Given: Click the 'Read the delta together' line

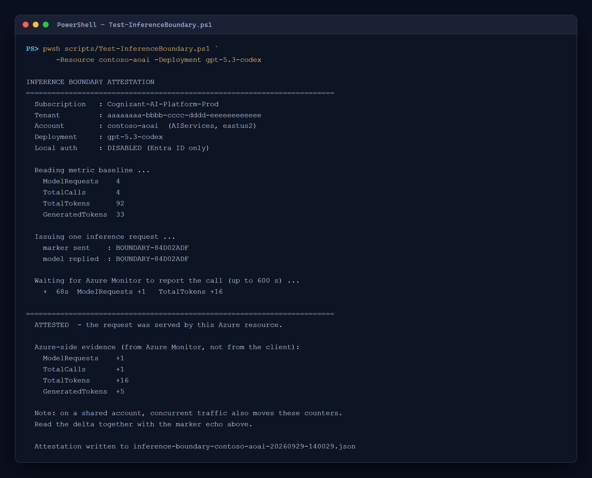Looking at the screenshot, I should [x=144, y=424].
